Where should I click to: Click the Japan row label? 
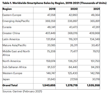pos(6,79)
